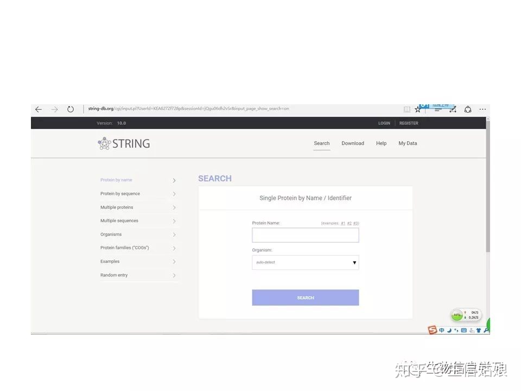Open the Help nav tab

381,143
